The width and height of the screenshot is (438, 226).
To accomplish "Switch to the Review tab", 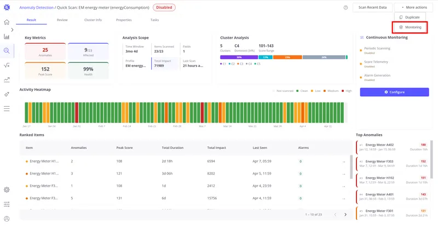I will (x=62, y=20).
